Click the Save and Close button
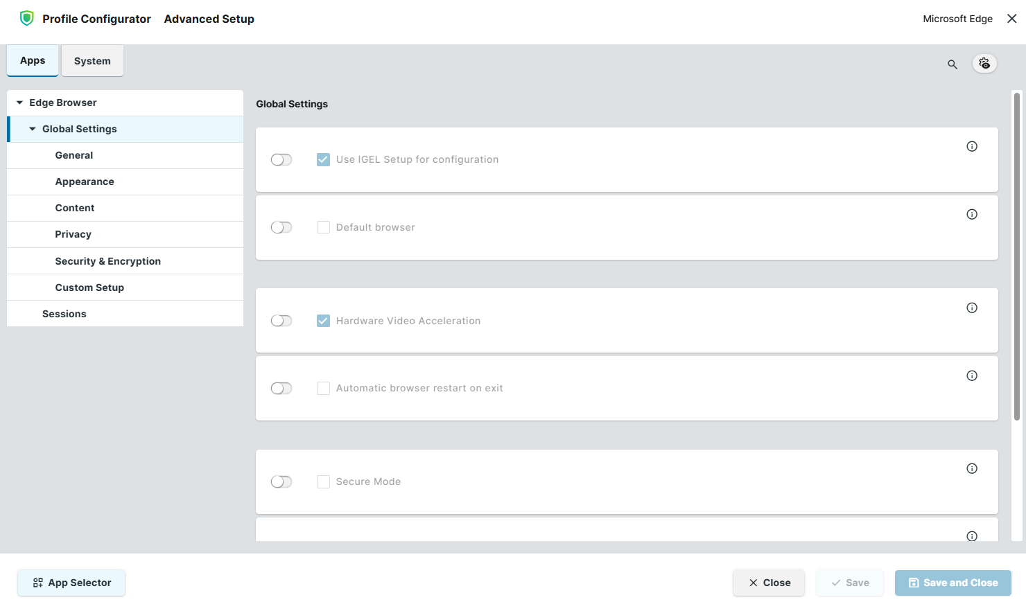Image resolution: width=1026 pixels, height=602 pixels. pyautogui.click(x=953, y=583)
